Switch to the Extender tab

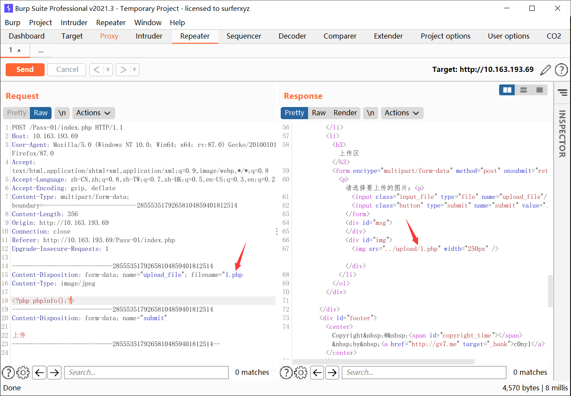tap(389, 36)
